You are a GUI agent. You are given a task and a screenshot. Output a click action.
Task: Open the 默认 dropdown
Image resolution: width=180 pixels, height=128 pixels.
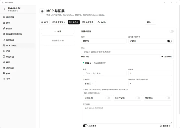coord(150,22)
